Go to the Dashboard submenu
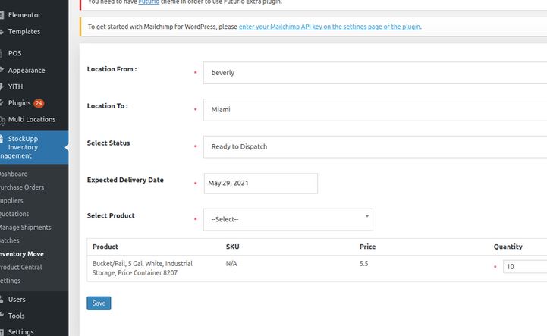547x336 pixels. [14, 174]
